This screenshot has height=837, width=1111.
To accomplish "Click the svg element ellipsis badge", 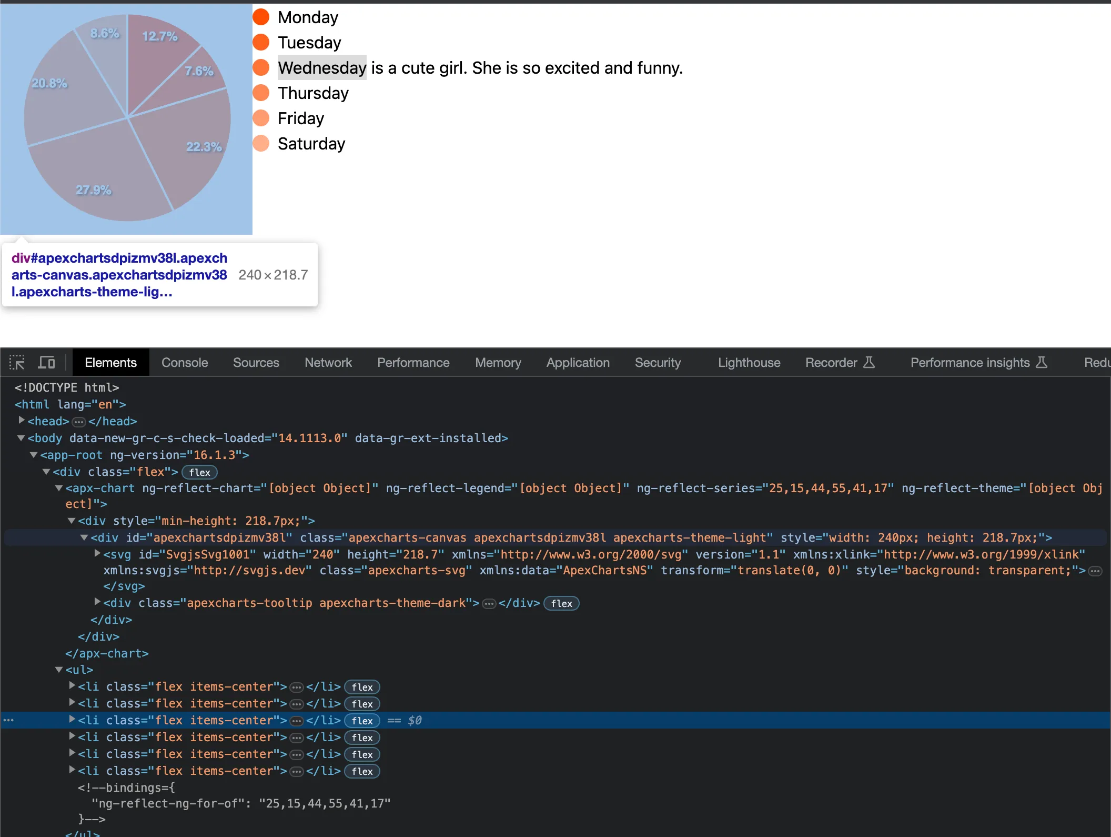I will tap(1095, 571).
